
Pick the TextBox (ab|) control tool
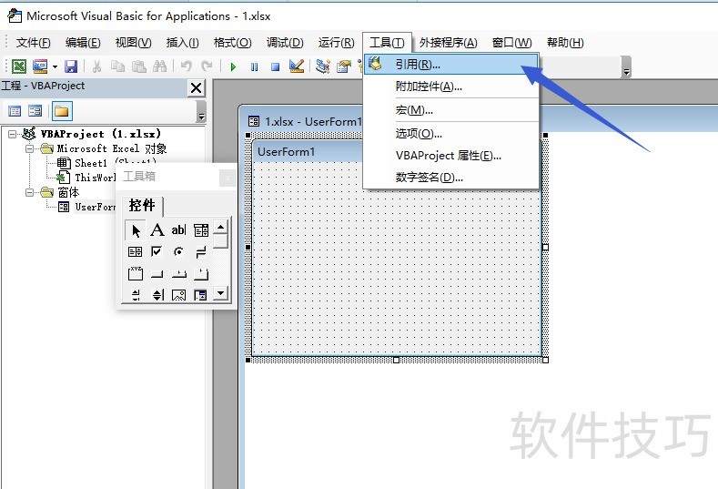pos(178,230)
